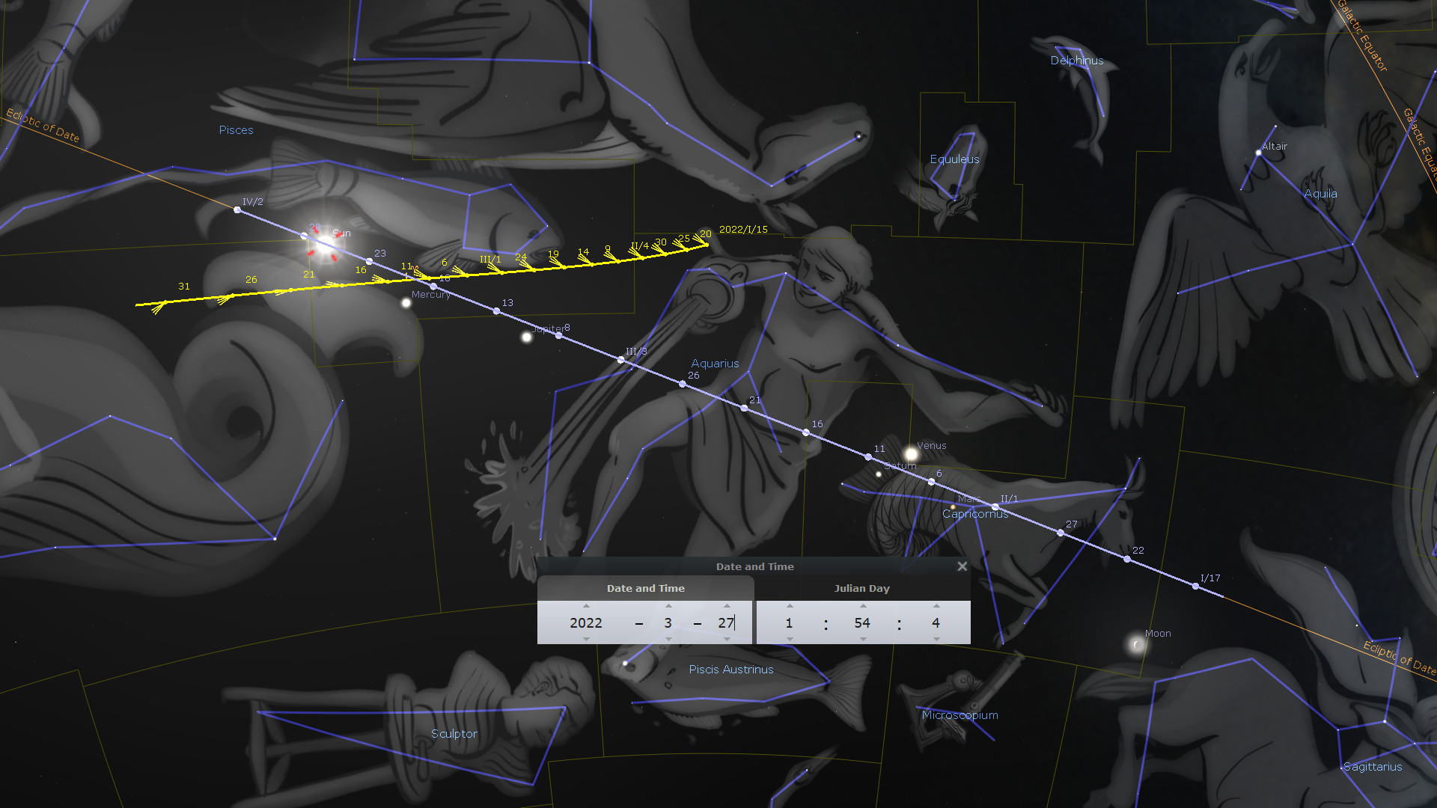1437x808 pixels.
Task: Select the Sun in the sky view
Action: [x=326, y=245]
